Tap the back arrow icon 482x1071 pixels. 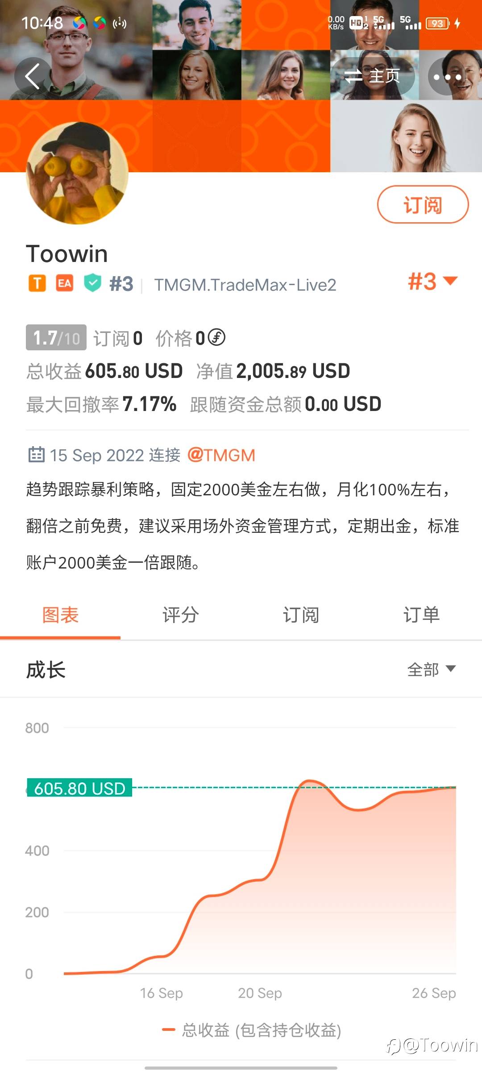(x=32, y=76)
